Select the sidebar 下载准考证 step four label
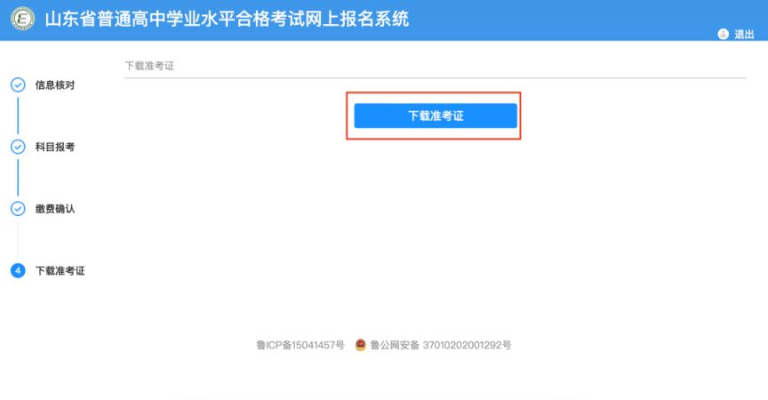Image resolution: width=768 pixels, height=400 pixels. 60,271
